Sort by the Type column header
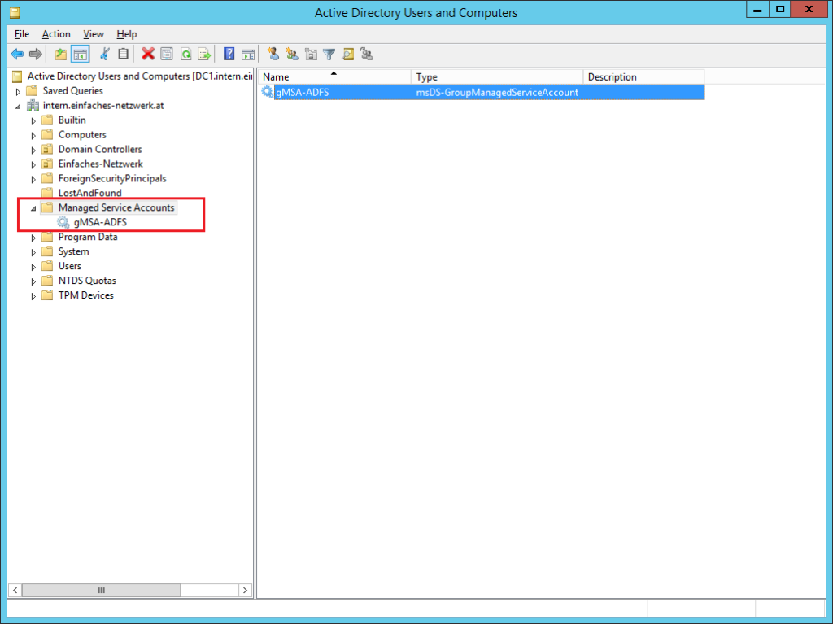The height and width of the screenshot is (624, 833). tap(497, 77)
